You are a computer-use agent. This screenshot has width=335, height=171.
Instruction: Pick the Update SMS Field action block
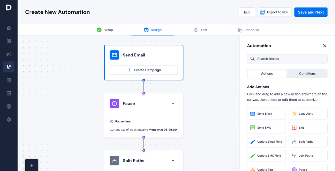(266, 156)
